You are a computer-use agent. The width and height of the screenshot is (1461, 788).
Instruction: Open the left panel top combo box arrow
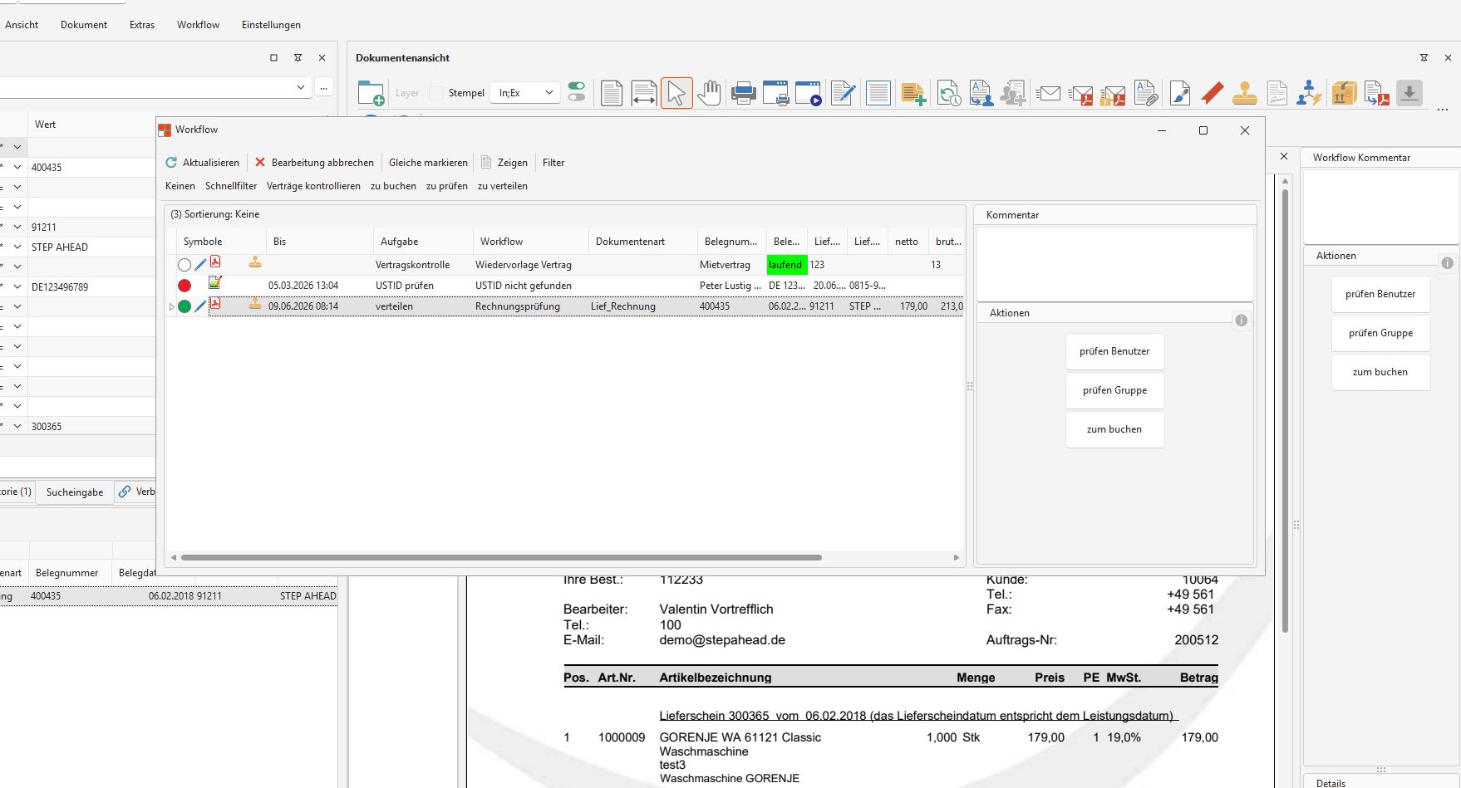(x=301, y=87)
